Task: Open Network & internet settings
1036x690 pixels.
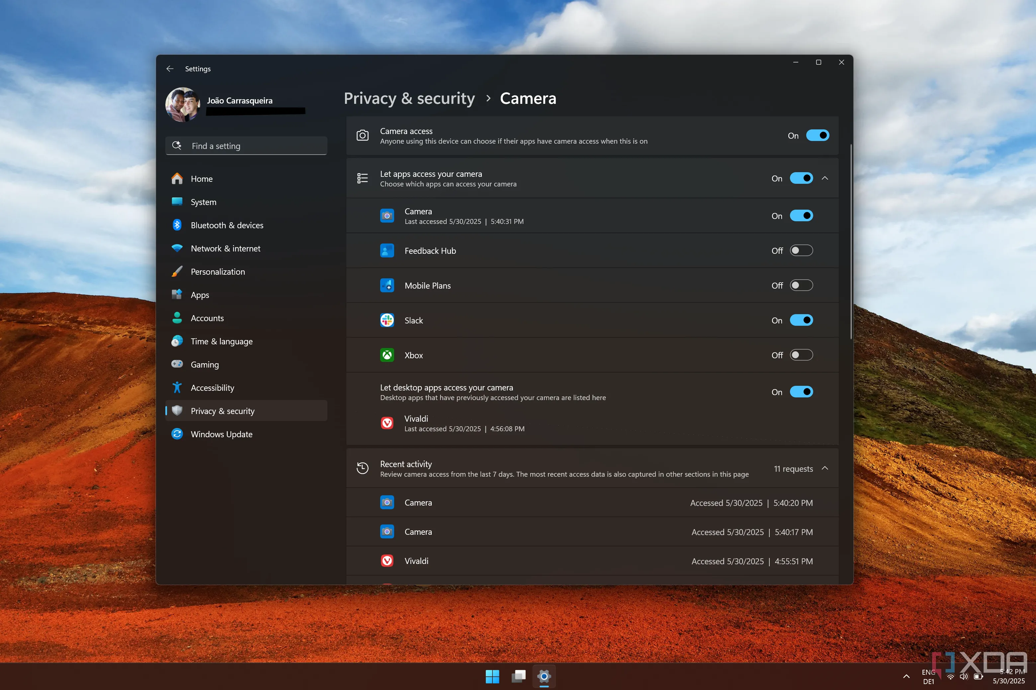Action: coord(246,248)
